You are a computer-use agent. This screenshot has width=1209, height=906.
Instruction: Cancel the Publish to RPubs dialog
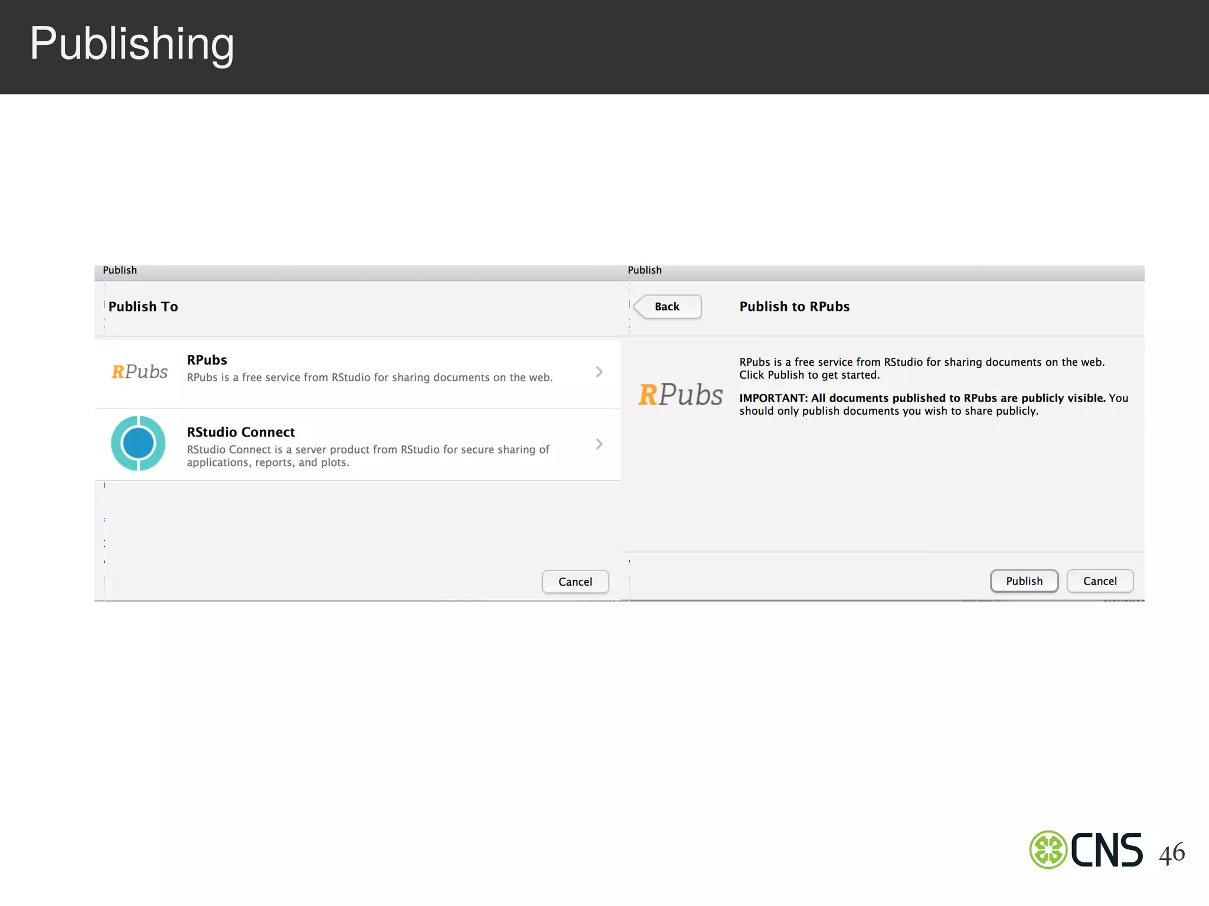click(1099, 581)
